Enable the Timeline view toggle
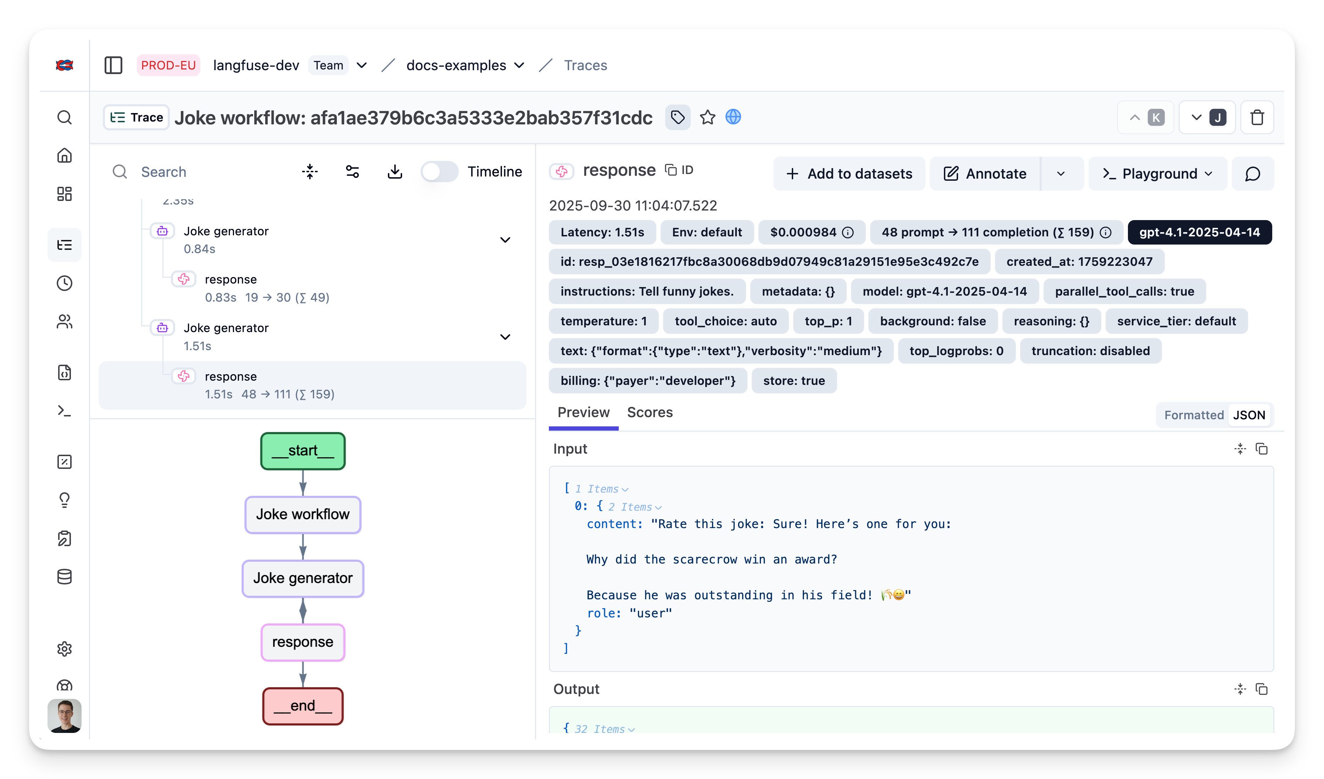Screen dimensions: 1324x779 click(x=439, y=172)
